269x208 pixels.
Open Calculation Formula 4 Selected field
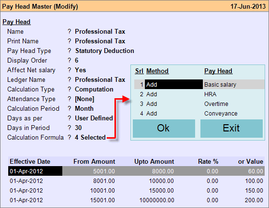pos(90,137)
